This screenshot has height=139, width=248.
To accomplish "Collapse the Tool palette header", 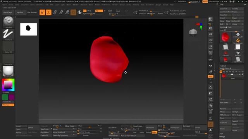I will tap(221, 5).
